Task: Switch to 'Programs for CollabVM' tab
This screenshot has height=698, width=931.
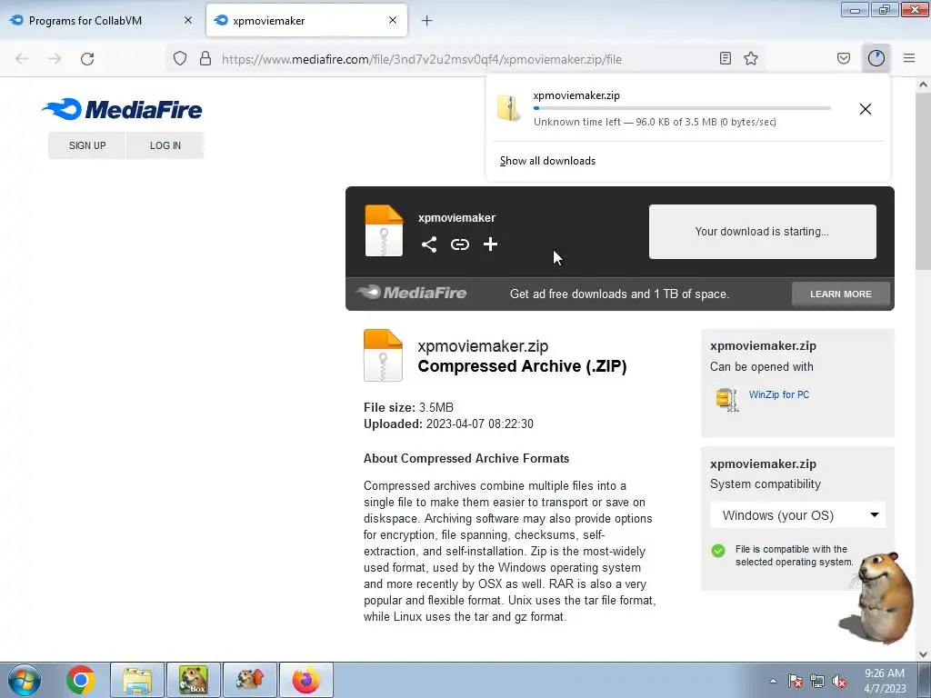Action: [102, 21]
